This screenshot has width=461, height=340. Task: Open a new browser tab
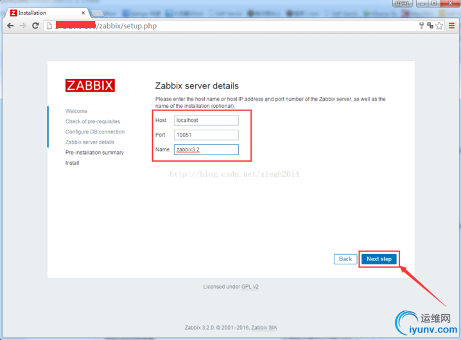tap(98, 13)
